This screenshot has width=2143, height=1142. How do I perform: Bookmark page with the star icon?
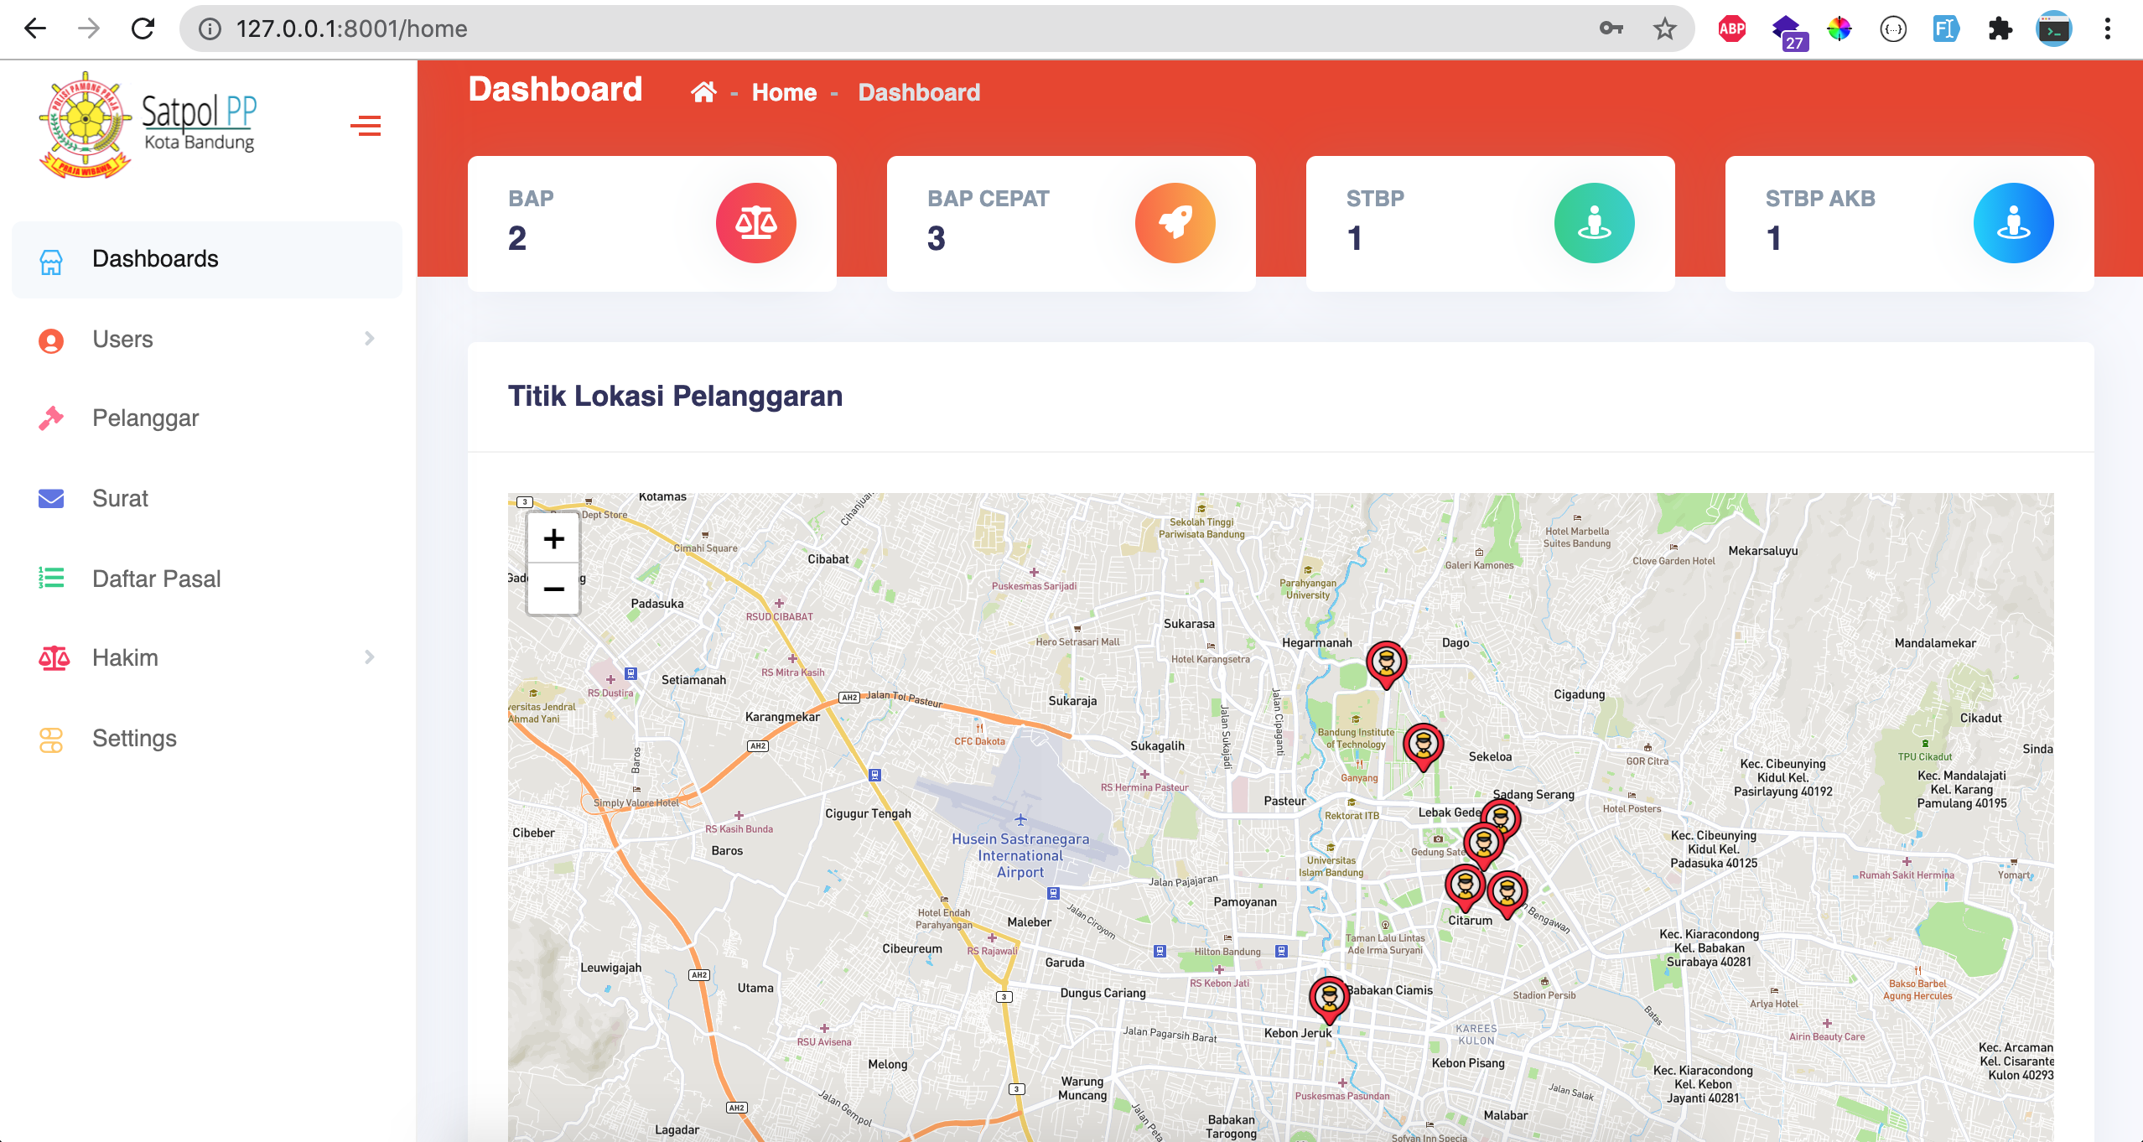pyautogui.click(x=1664, y=29)
